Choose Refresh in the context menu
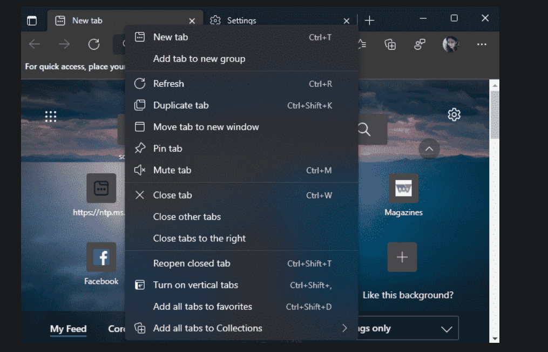The image size is (548, 352). click(242, 84)
